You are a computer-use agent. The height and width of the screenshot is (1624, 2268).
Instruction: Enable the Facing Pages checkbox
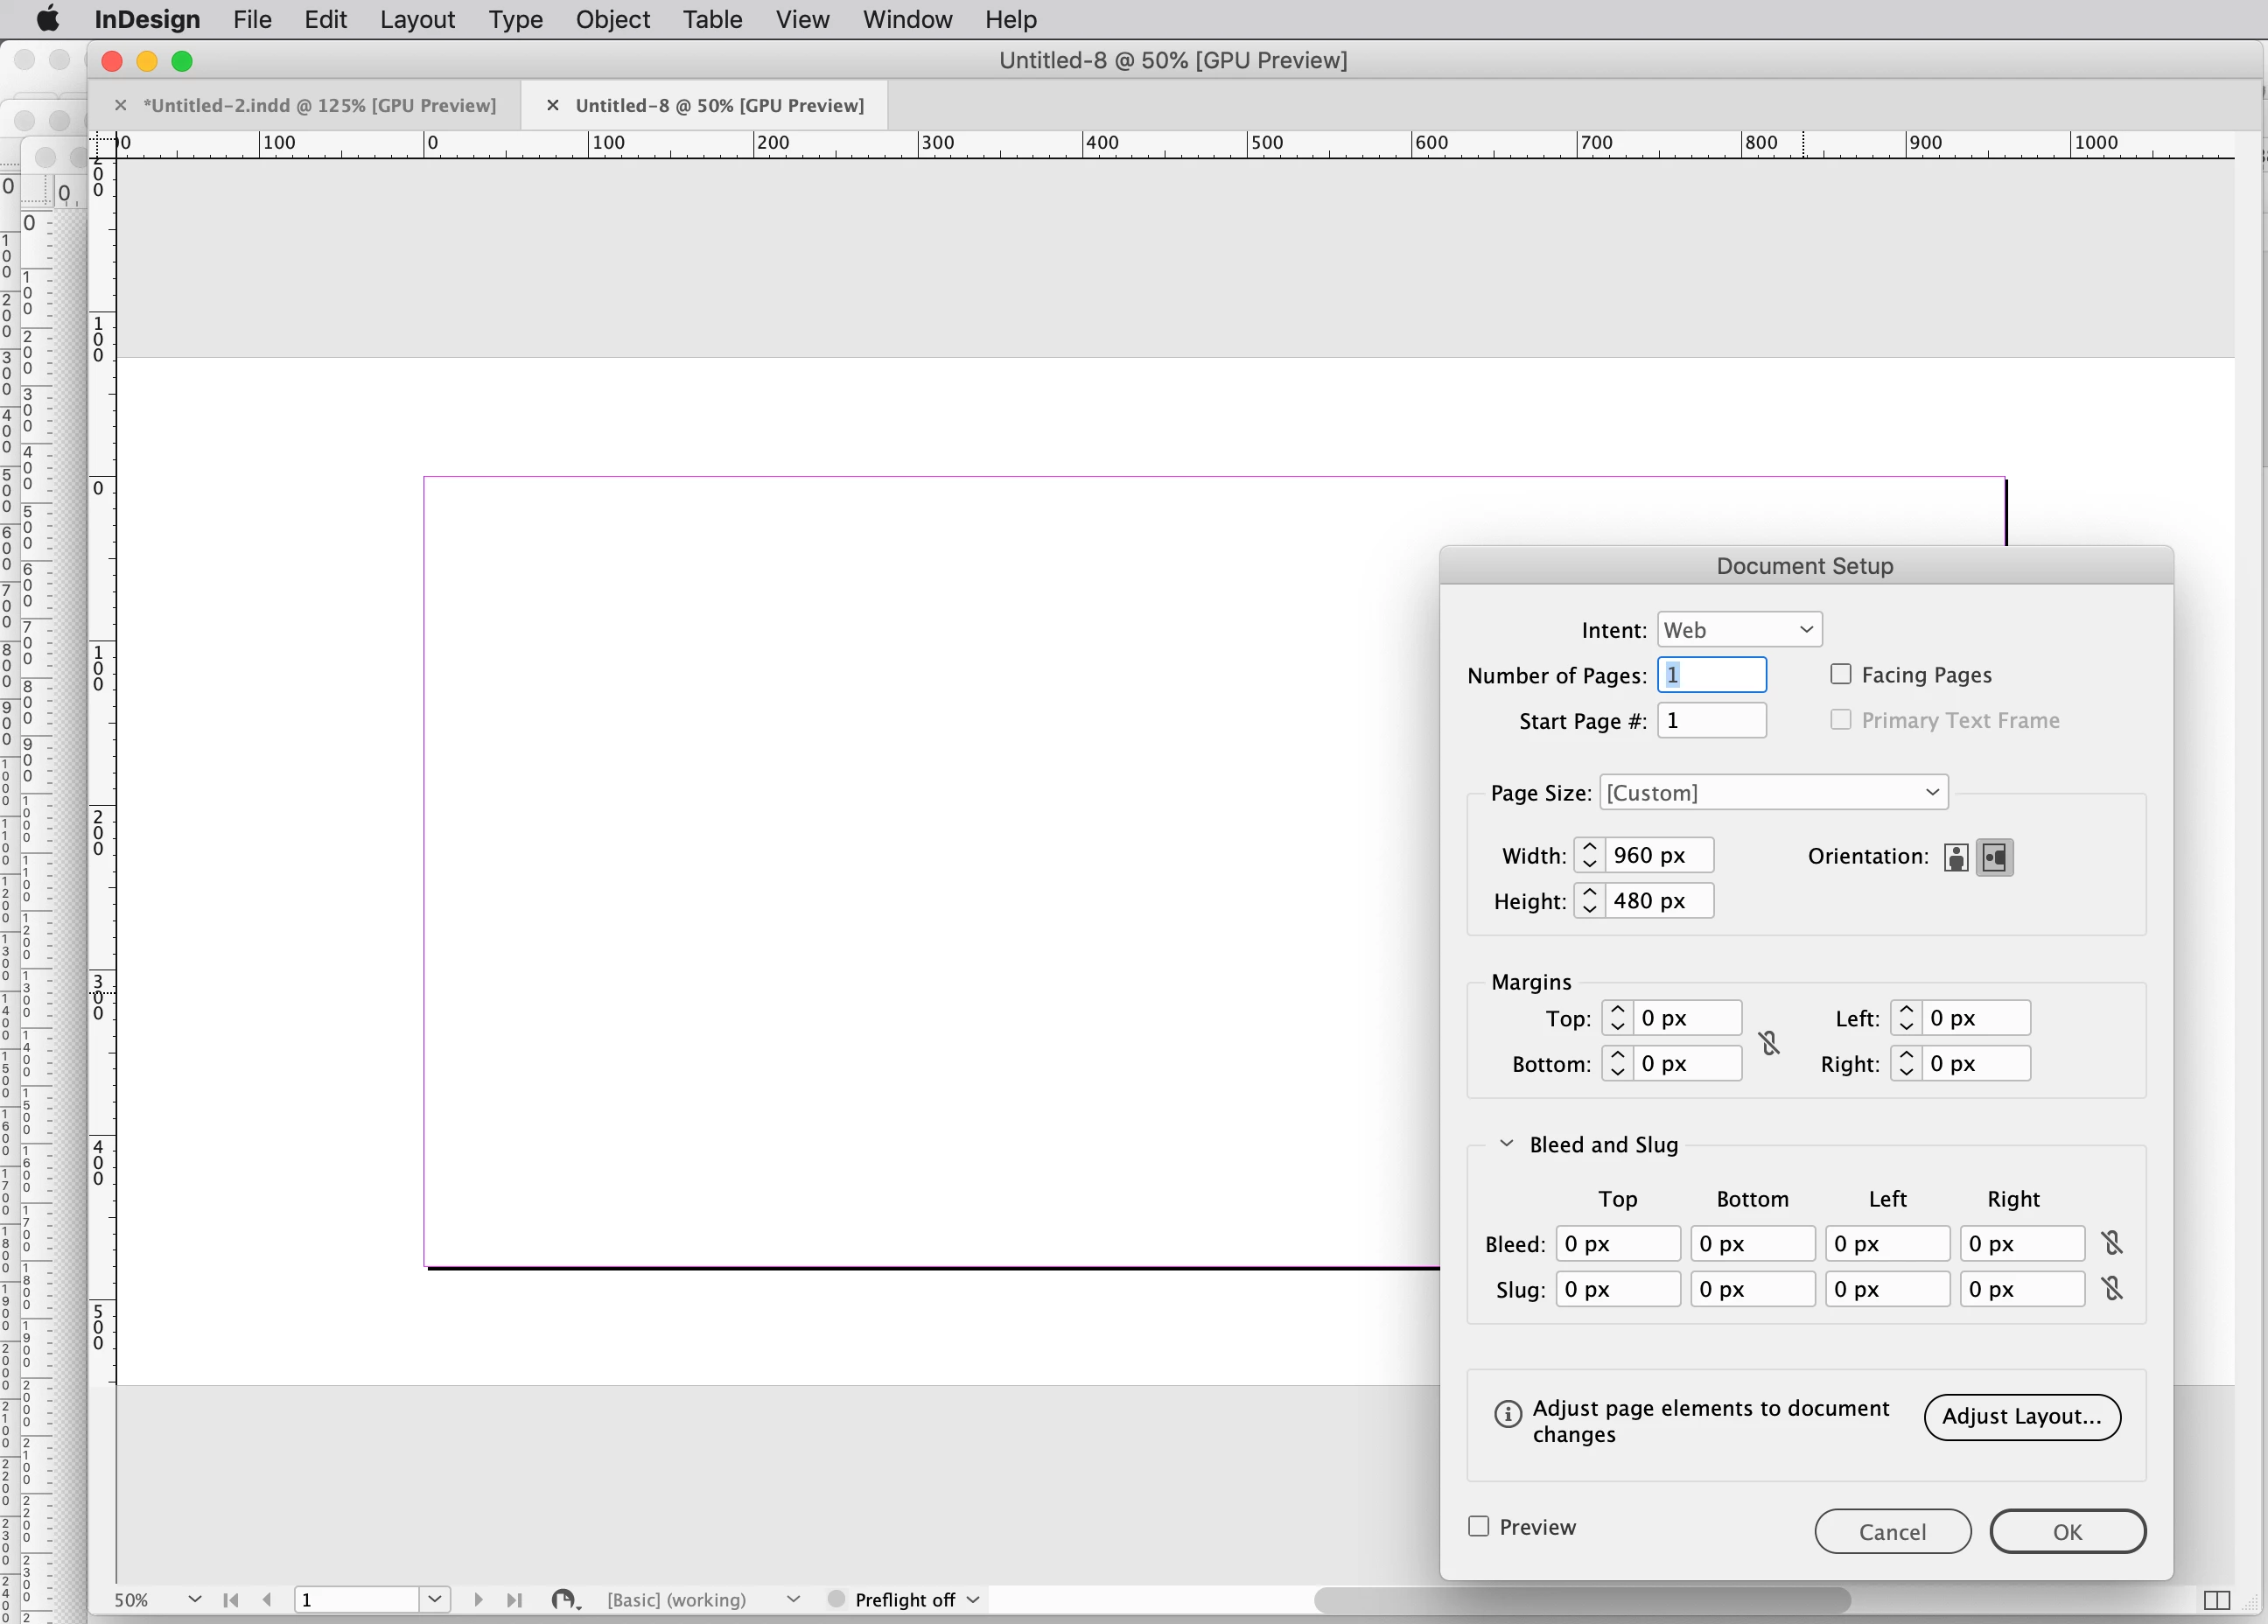[x=1840, y=674]
